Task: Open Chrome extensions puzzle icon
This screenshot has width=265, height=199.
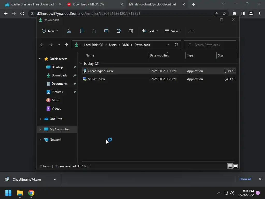Action: 234,13
